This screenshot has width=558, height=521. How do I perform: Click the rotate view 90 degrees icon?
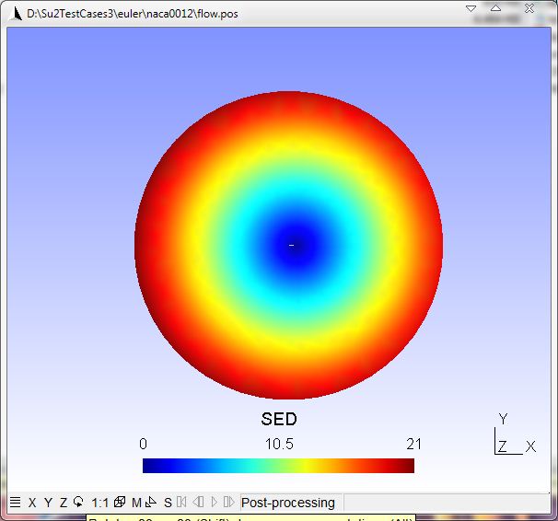[x=78, y=503]
